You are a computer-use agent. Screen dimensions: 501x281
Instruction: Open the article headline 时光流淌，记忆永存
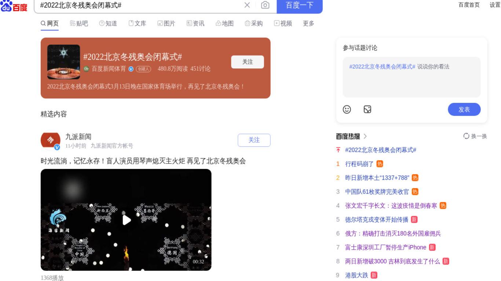tap(143, 161)
